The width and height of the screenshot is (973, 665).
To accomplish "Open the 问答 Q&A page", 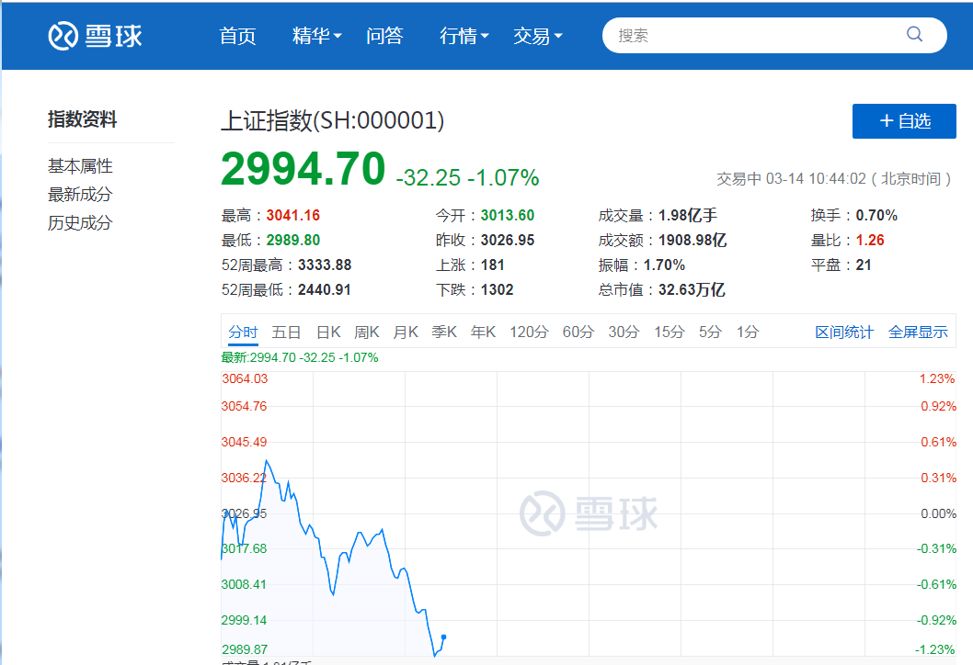I will pyautogui.click(x=384, y=36).
